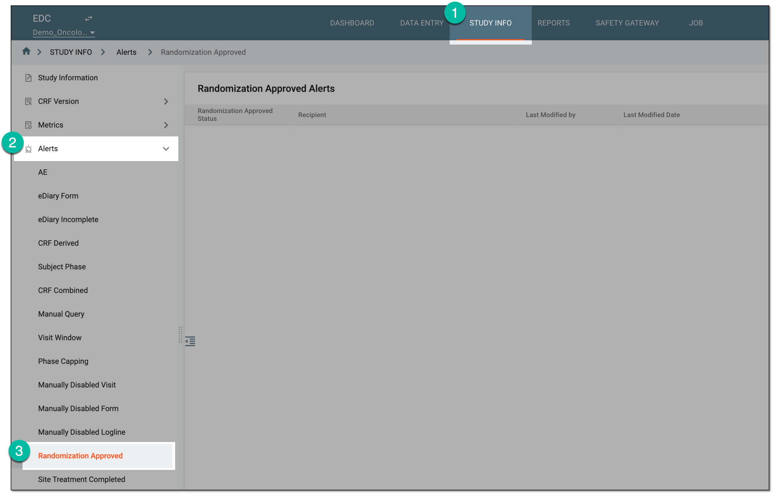Collapse sidebar with the indent toggle icon
Viewport: 772px width, 493px height.
[190, 341]
